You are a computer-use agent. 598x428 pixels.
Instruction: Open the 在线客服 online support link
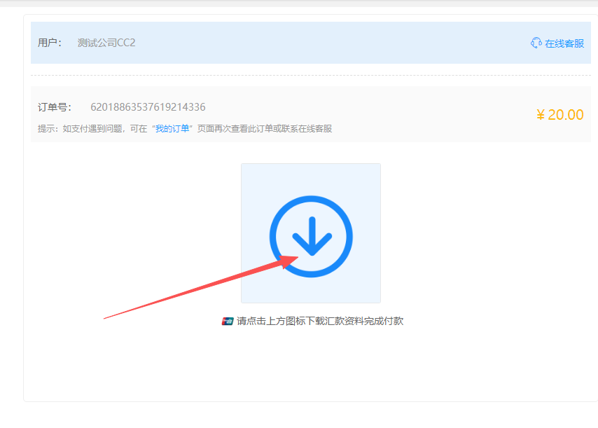click(564, 43)
